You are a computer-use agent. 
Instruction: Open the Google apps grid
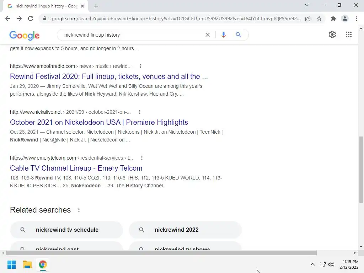tap(349, 34)
